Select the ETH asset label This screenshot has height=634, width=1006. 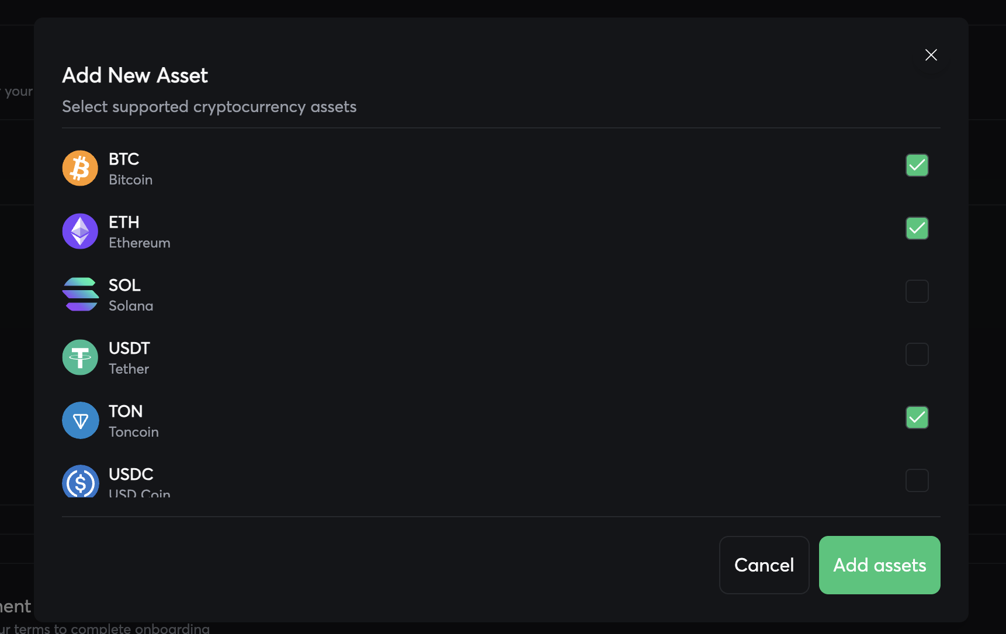(x=124, y=222)
